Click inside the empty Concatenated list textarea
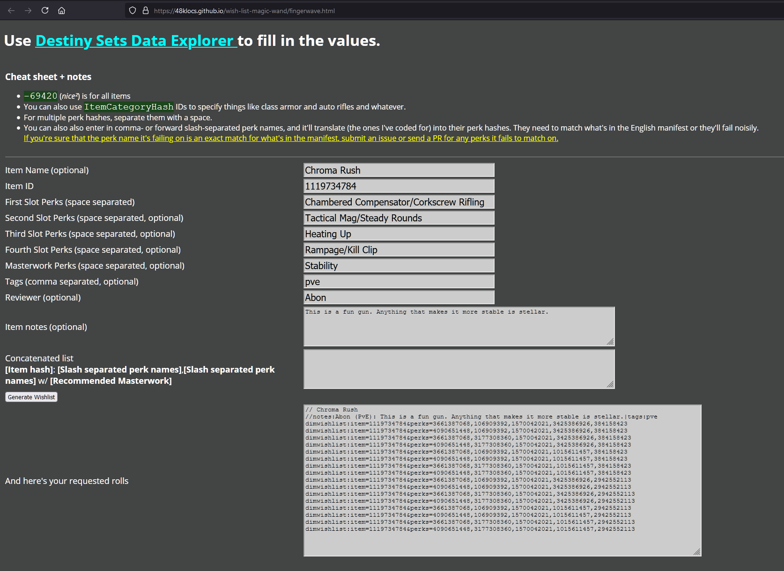Screen dimensions: 784x571 click(459, 369)
